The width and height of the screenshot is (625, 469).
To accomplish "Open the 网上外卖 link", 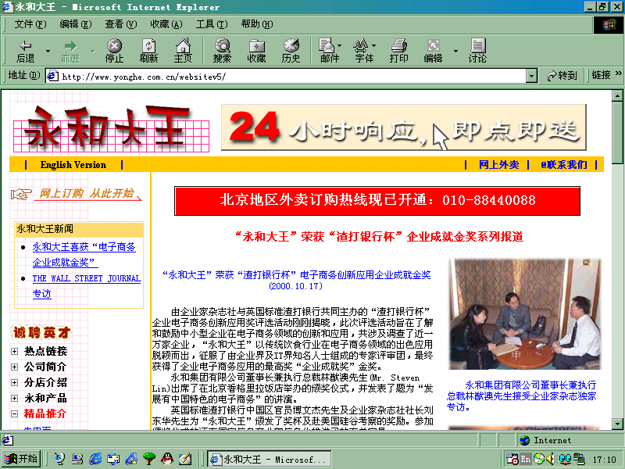I will tap(498, 165).
